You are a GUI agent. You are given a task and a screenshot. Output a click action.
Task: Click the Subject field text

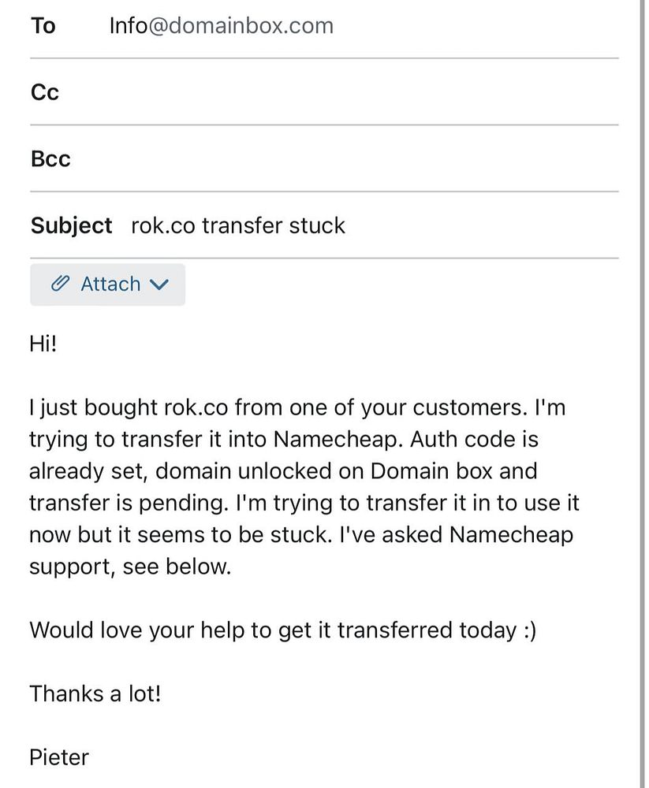click(238, 225)
